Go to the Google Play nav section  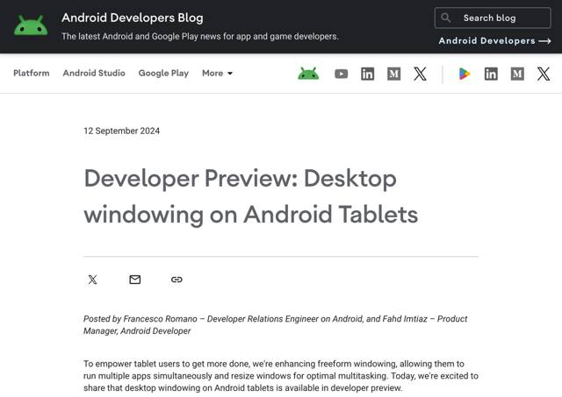click(x=163, y=74)
